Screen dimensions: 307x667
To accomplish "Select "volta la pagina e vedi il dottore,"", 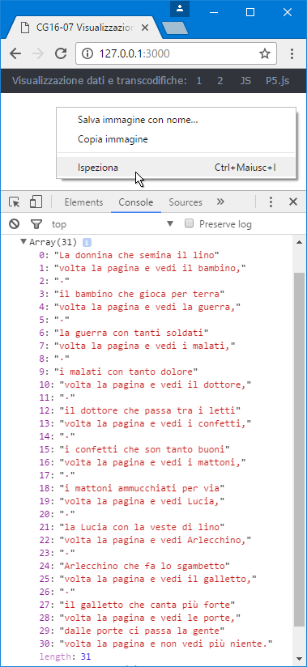I will (156, 384).
